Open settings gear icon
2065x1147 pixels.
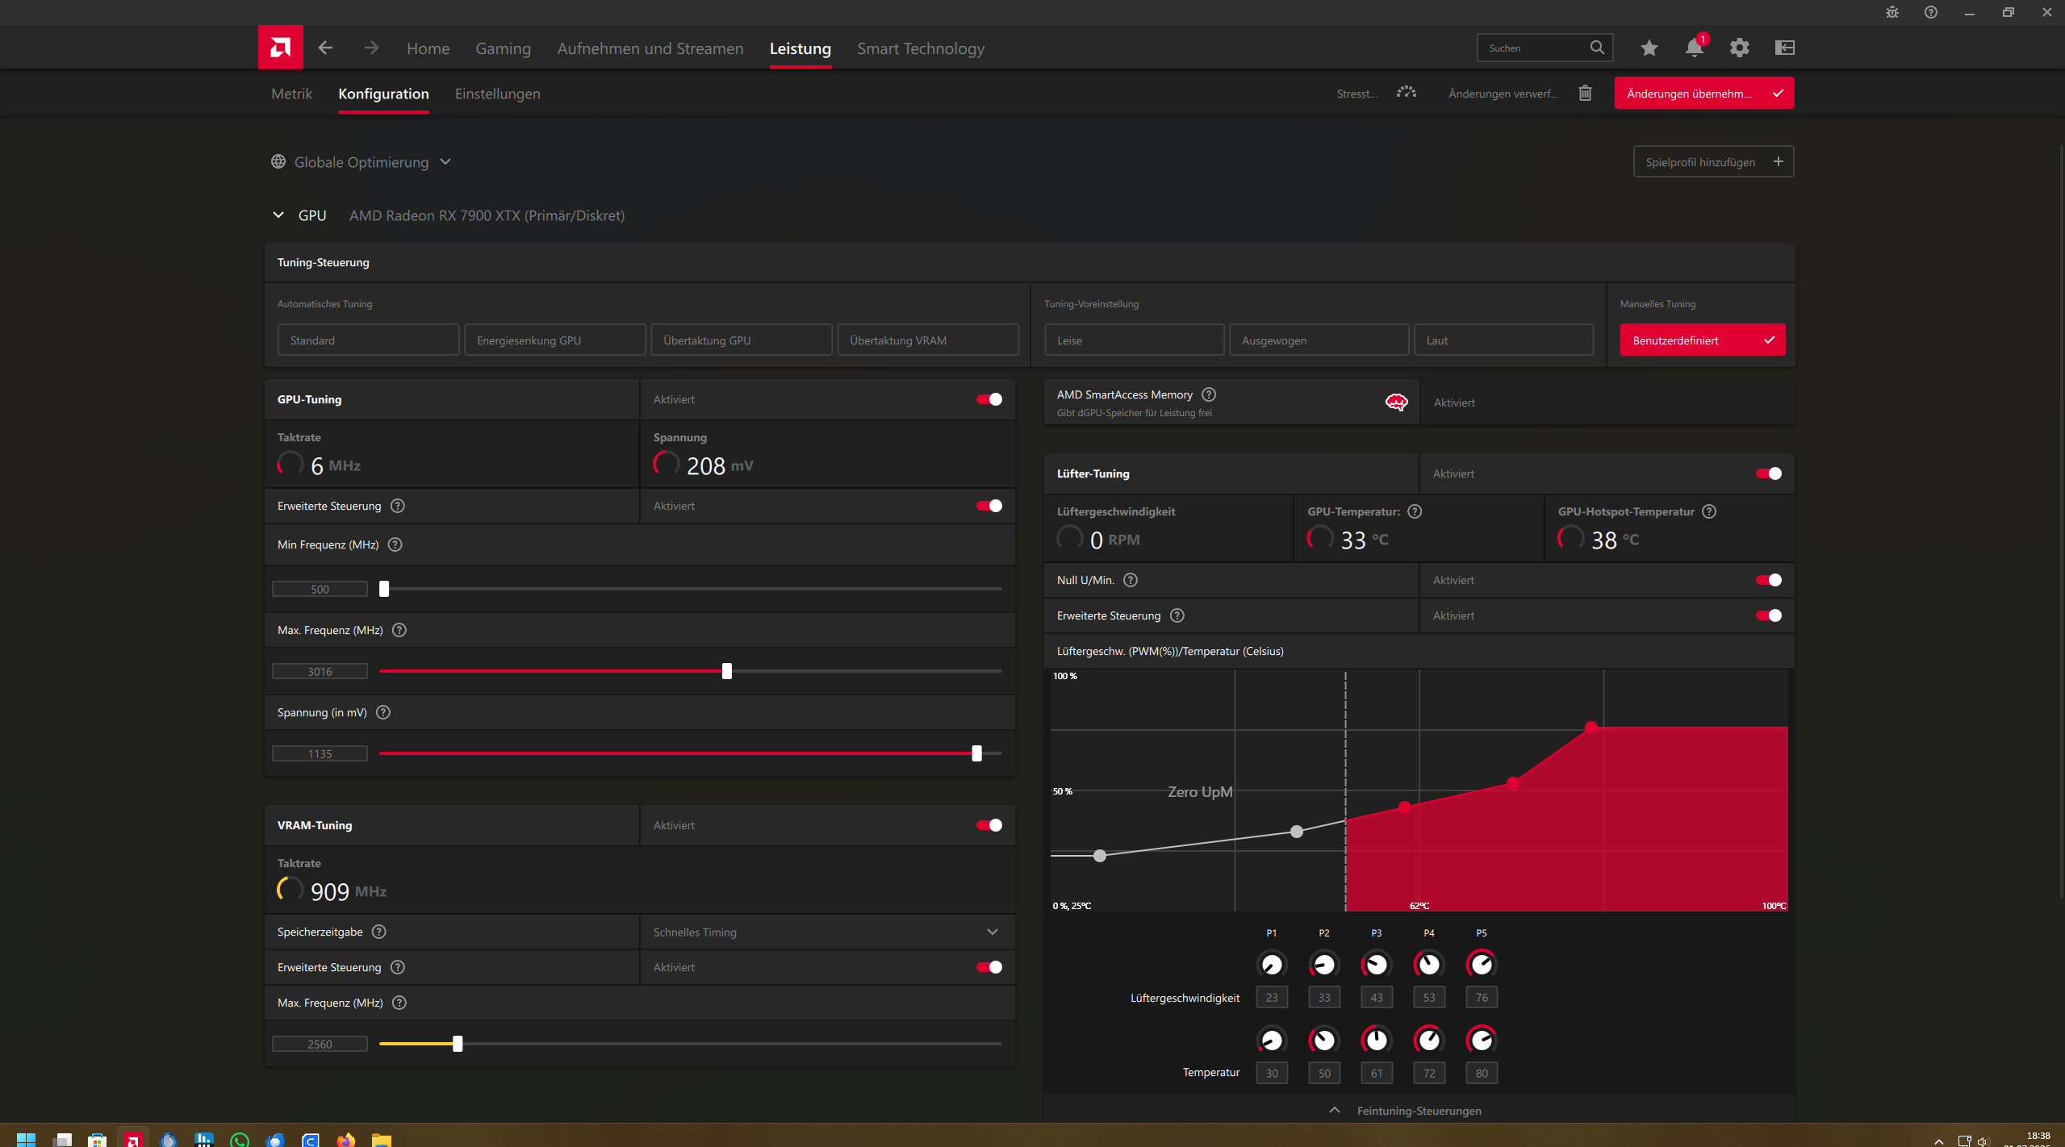pos(1739,48)
